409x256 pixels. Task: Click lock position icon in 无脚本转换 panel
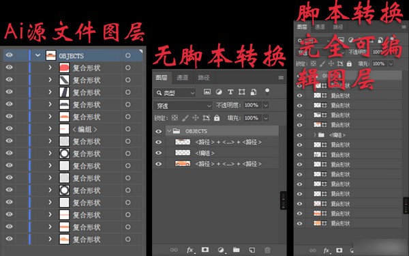(196, 118)
